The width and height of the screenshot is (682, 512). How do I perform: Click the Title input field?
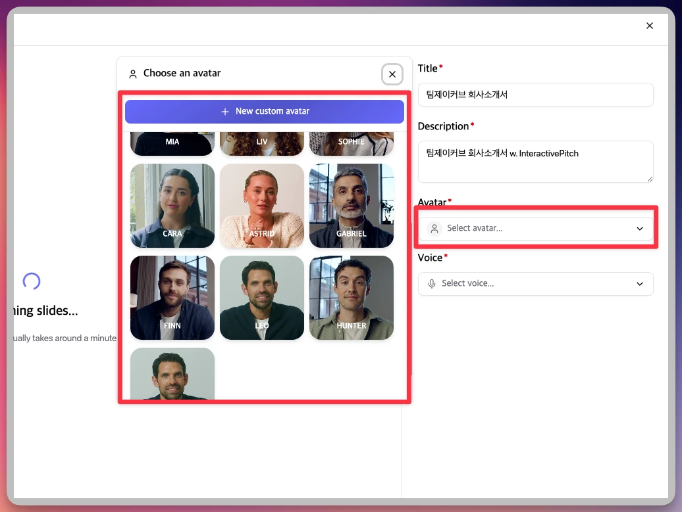(535, 95)
